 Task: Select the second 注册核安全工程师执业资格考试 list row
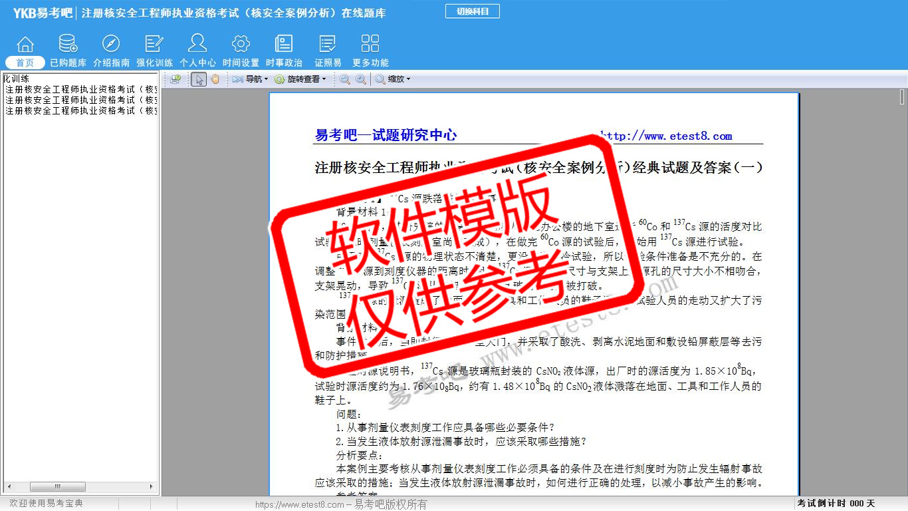click(x=80, y=100)
